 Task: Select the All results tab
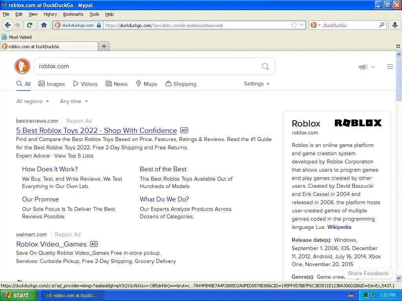[23, 84]
